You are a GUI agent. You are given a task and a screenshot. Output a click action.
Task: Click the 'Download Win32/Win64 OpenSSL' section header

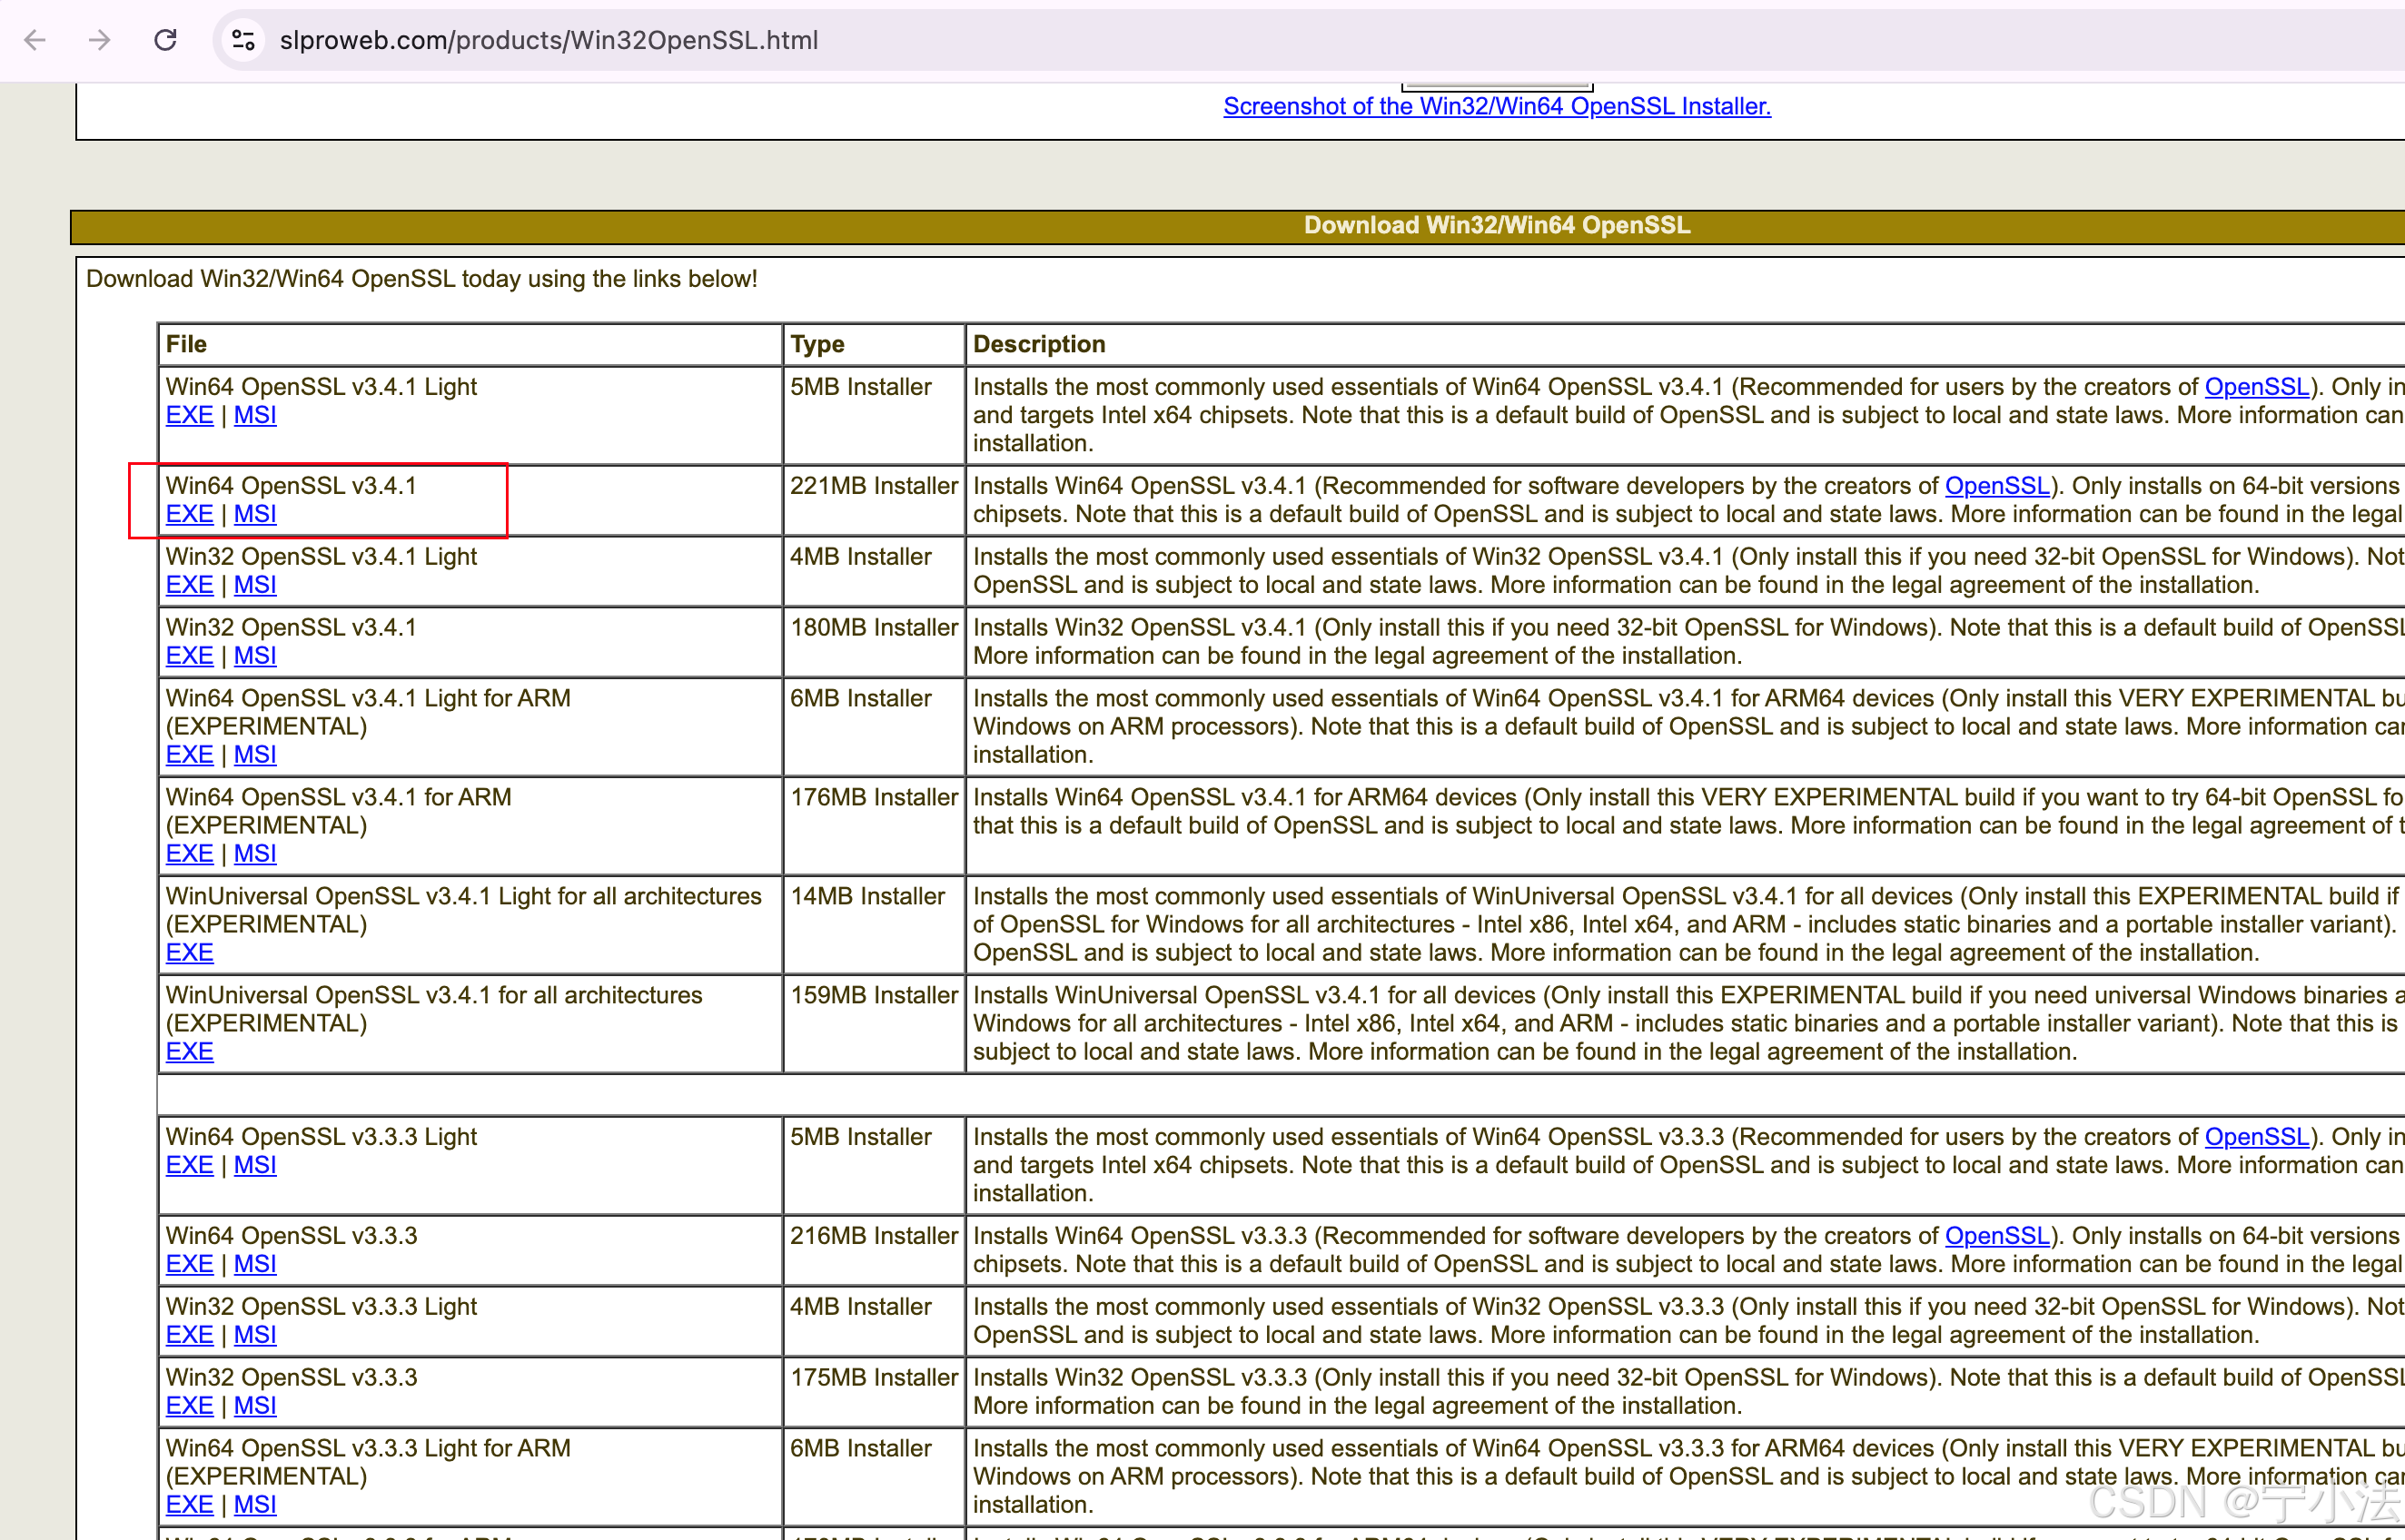tap(1496, 226)
